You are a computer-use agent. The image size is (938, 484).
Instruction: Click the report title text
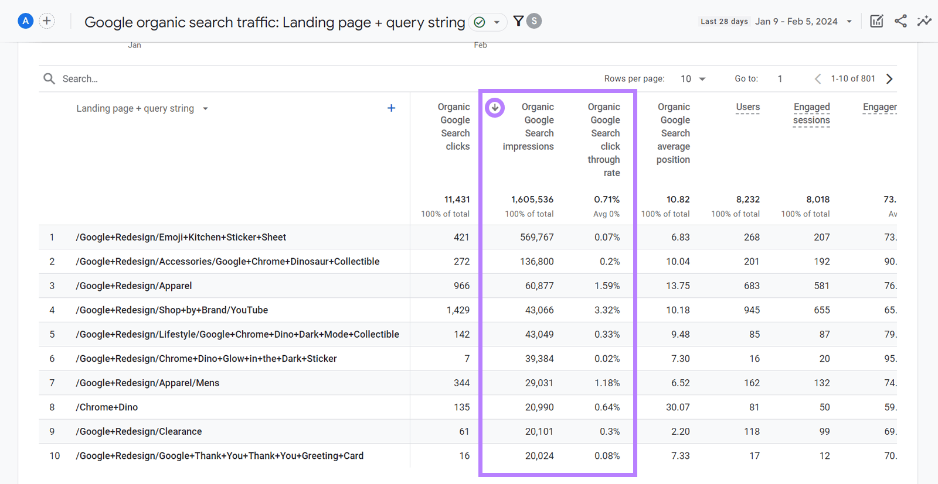(x=274, y=22)
